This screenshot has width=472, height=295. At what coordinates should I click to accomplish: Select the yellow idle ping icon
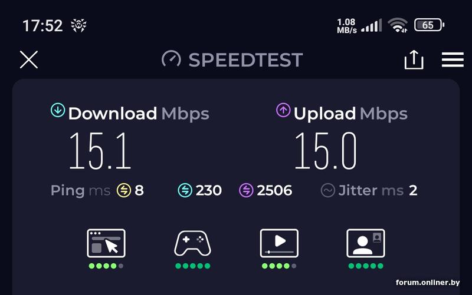tap(124, 190)
